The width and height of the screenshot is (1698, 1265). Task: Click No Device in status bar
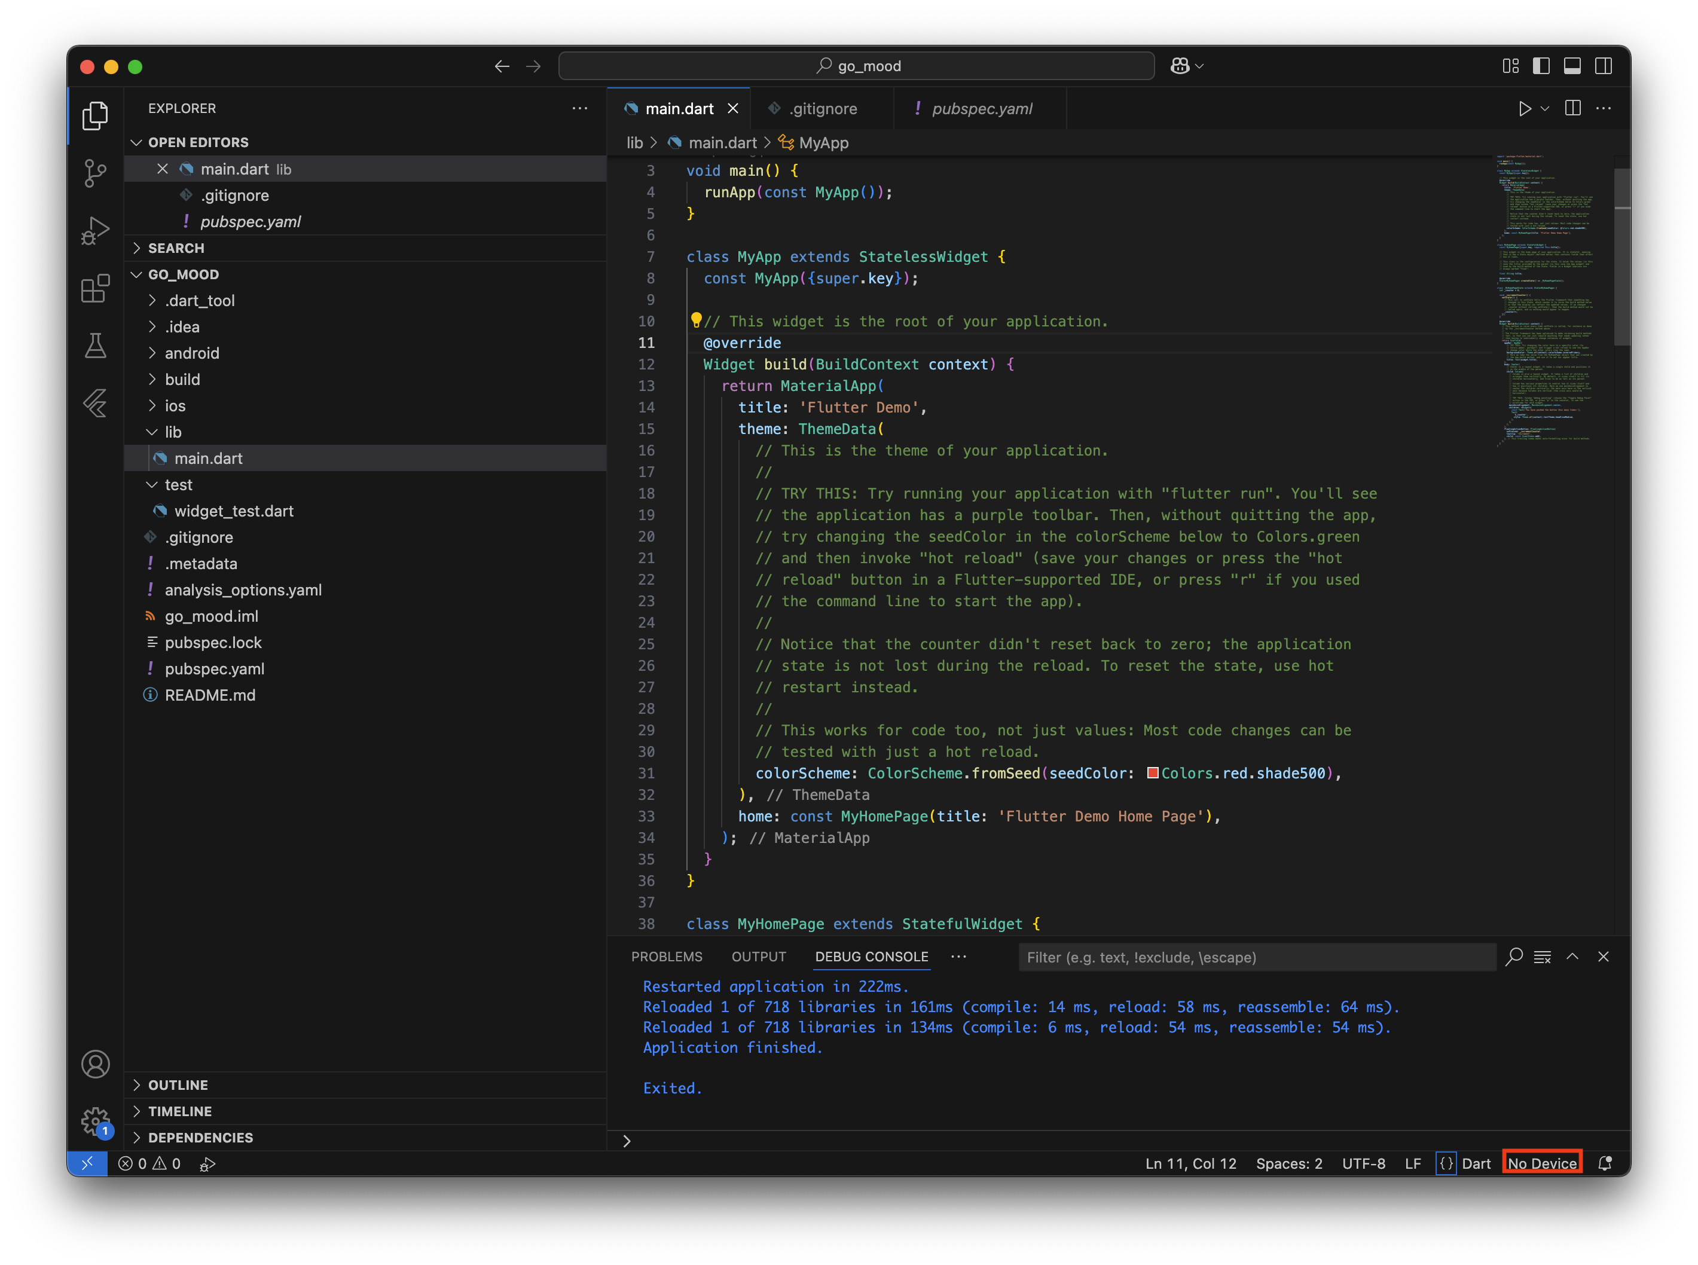click(x=1541, y=1164)
